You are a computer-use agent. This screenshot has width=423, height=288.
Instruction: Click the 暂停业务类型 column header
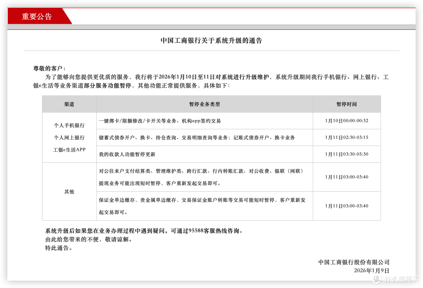coord(204,104)
